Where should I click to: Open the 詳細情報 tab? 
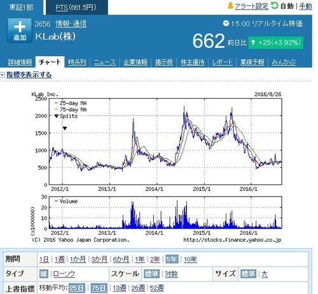[x=20, y=62]
